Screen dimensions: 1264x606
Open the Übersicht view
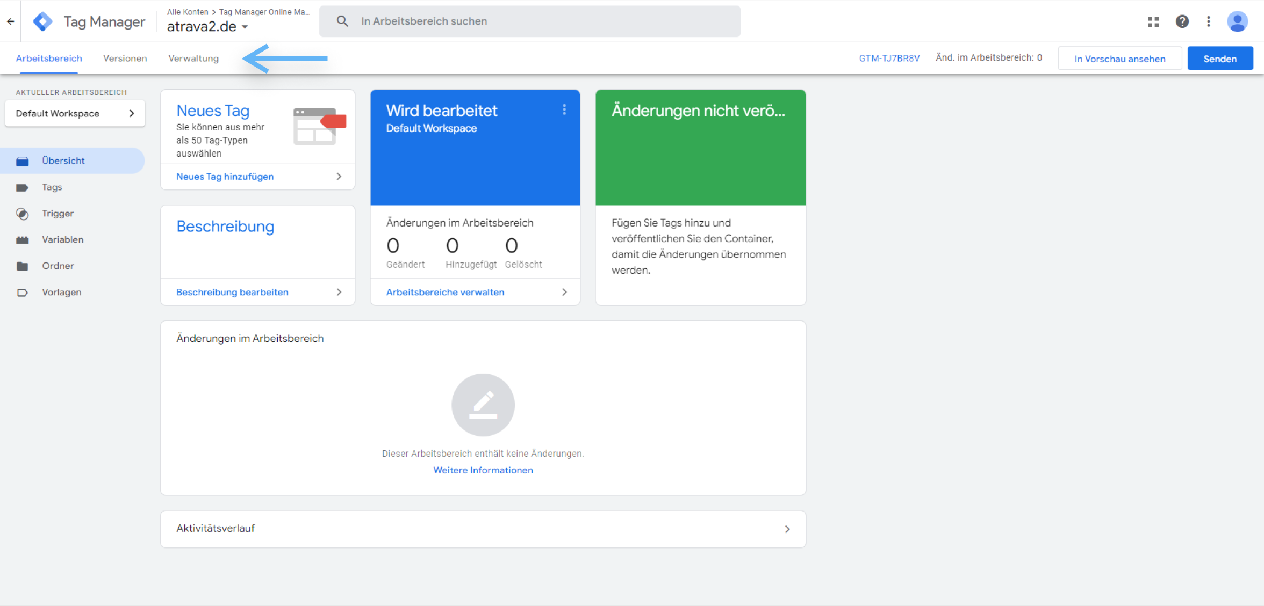point(63,160)
